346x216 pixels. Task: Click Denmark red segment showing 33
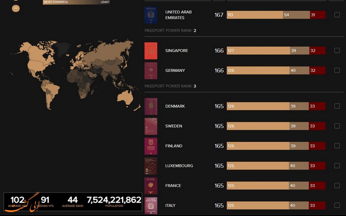[317, 106]
